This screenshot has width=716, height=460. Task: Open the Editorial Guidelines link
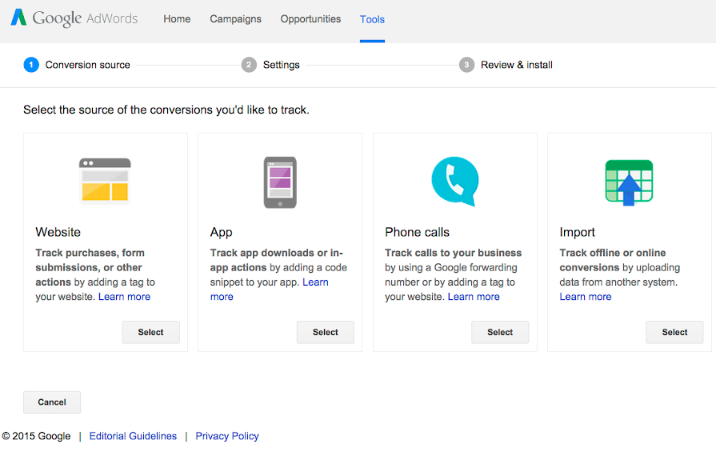click(133, 436)
